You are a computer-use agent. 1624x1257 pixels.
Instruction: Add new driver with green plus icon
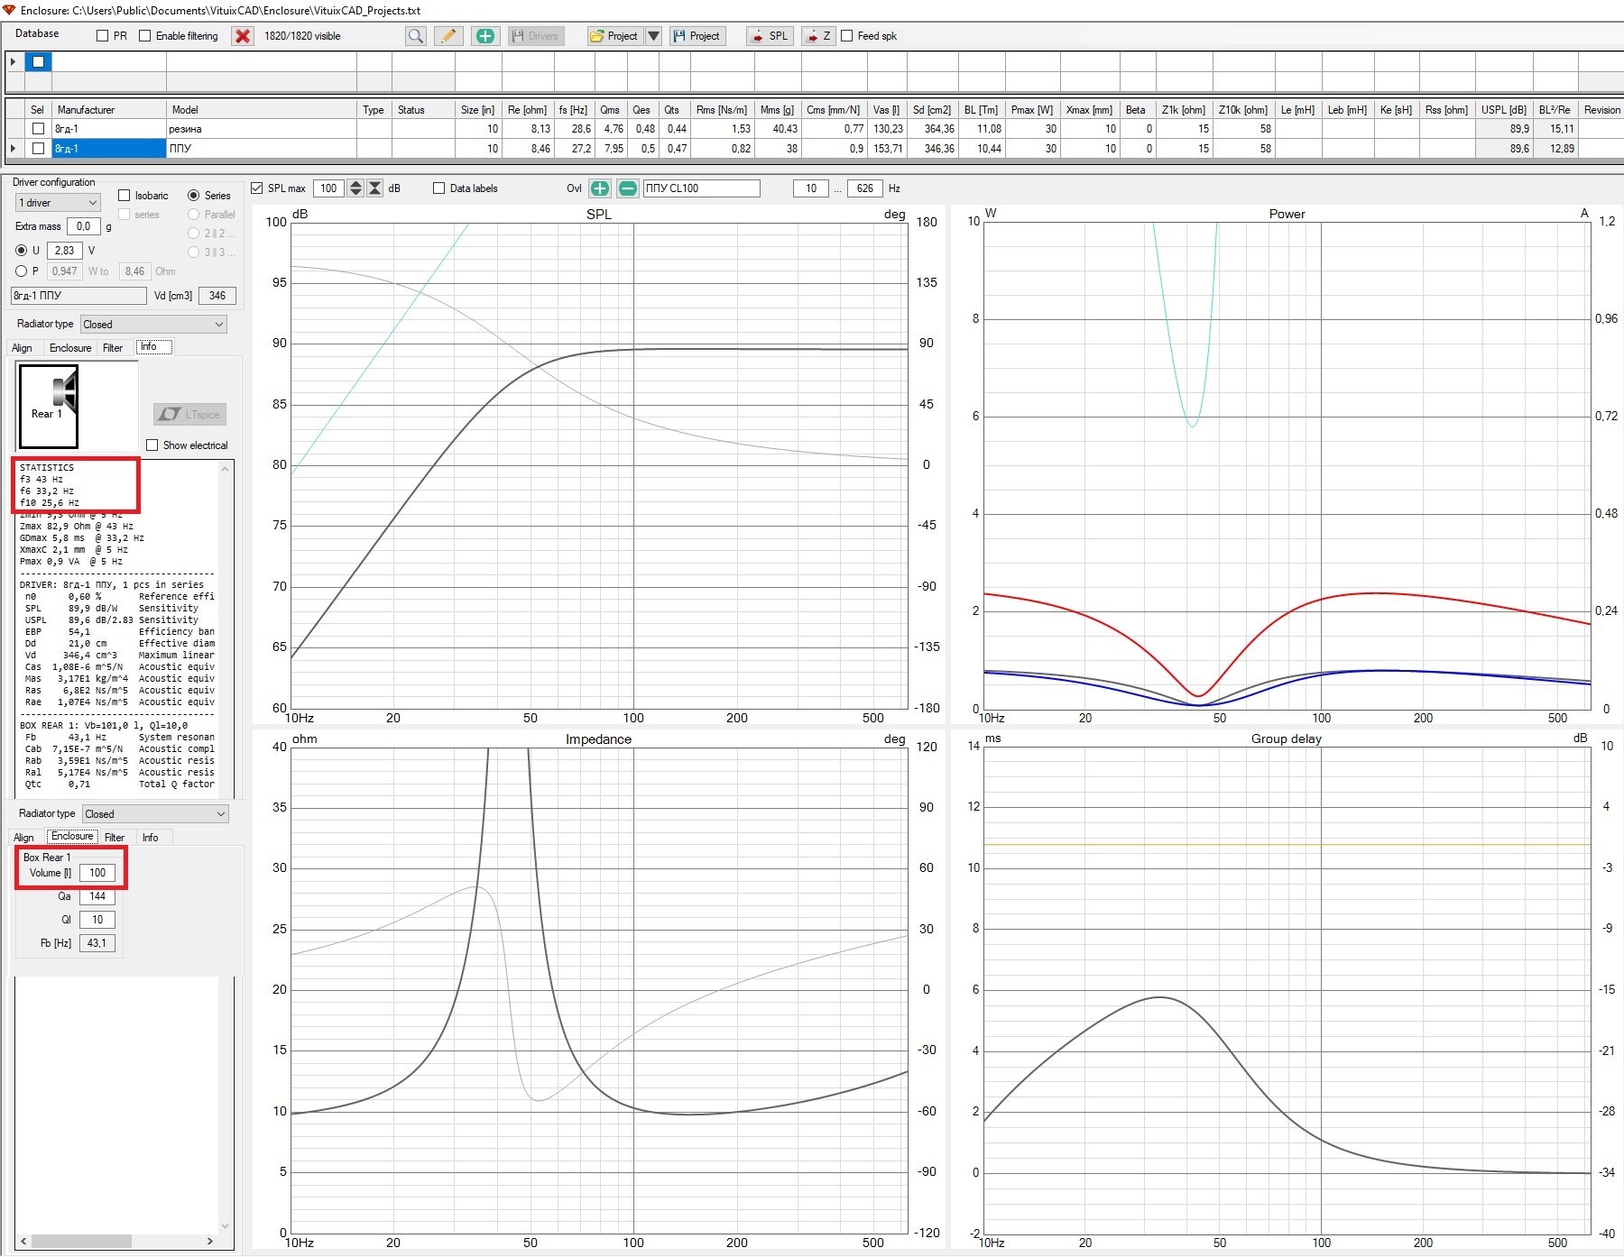click(485, 36)
